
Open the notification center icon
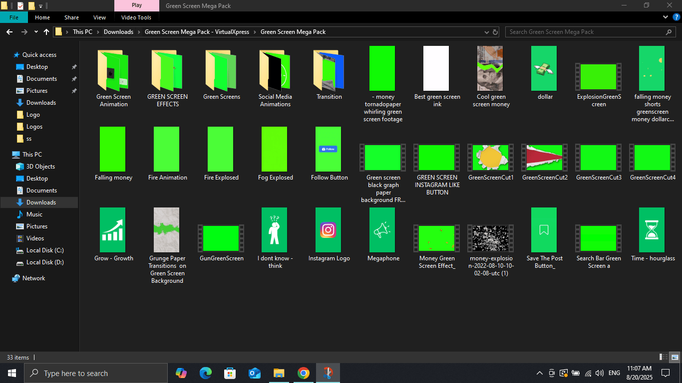(x=665, y=373)
